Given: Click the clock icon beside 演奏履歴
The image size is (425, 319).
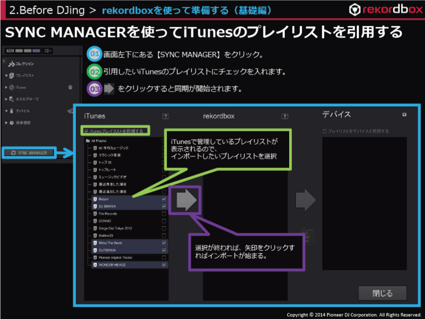Looking at the screenshot, I should (12, 123).
